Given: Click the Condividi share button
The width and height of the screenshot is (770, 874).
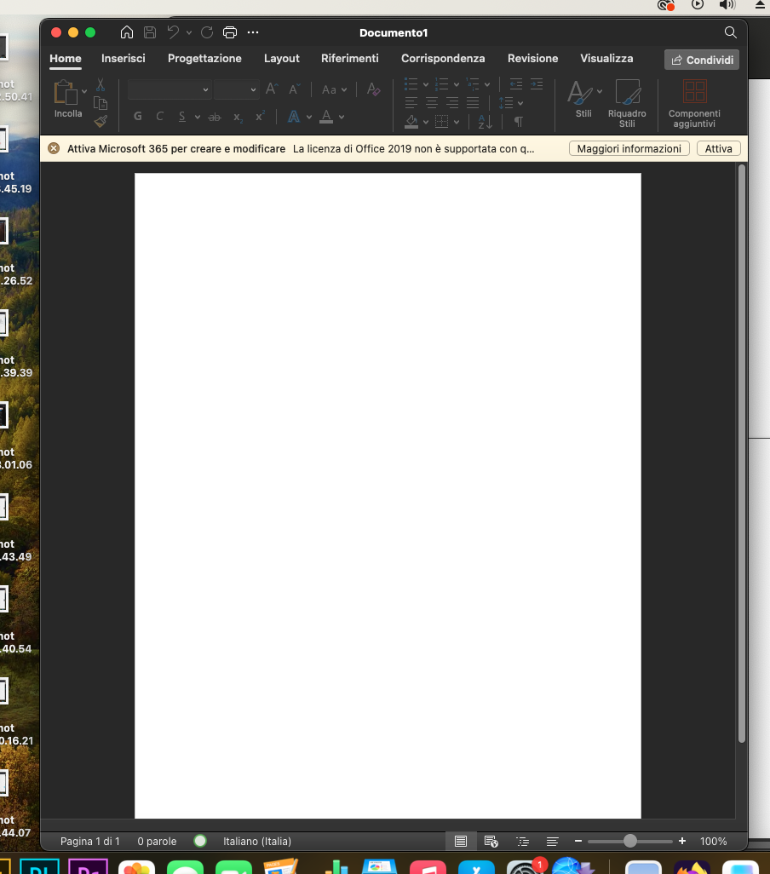Looking at the screenshot, I should [x=702, y=60].
